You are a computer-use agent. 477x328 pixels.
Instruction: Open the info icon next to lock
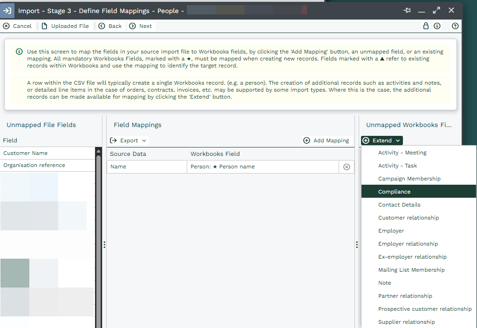click(x=437, y=26)
